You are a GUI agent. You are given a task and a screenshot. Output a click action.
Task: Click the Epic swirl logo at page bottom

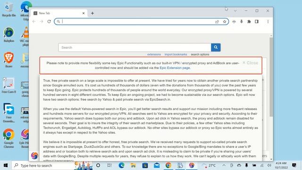point(34,155)
